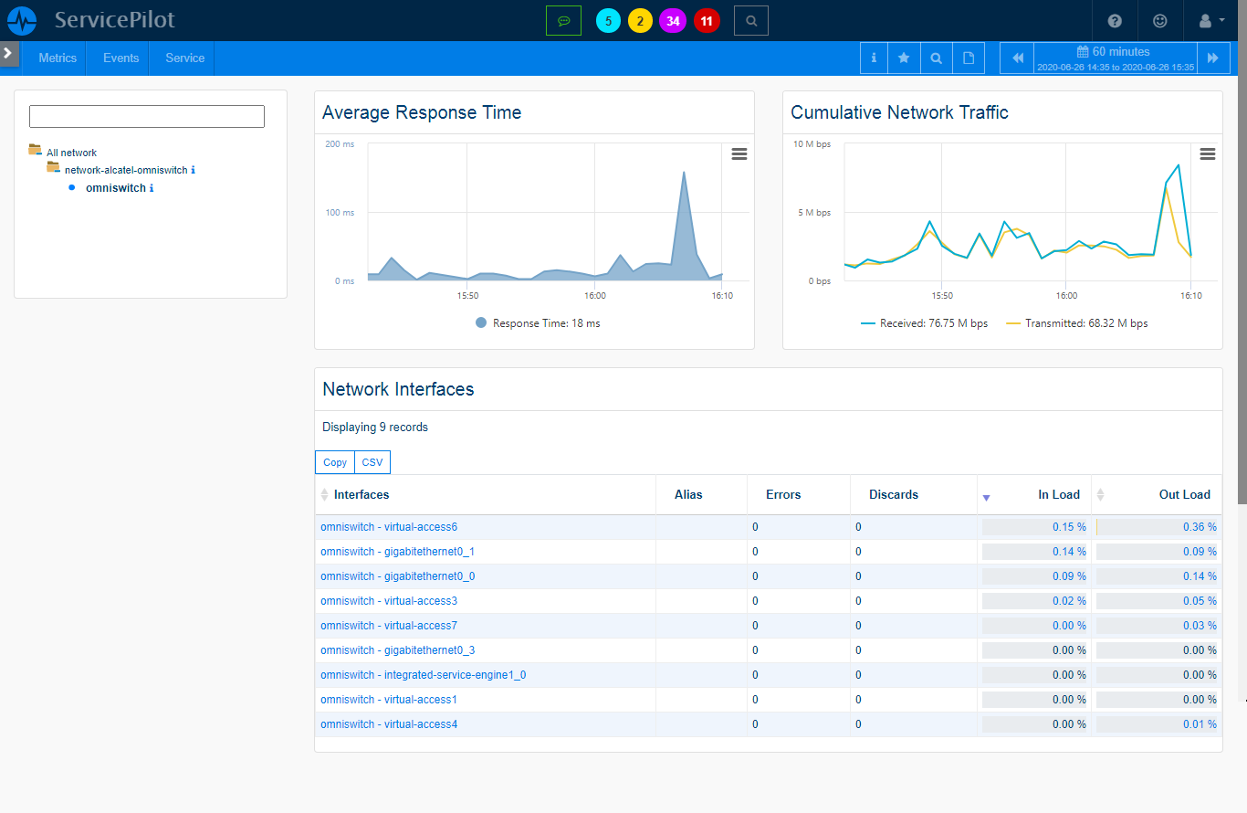Viewport: 1247px width, 813px height.
Task: Click the help question mark icon
Action: (1115, 20)
